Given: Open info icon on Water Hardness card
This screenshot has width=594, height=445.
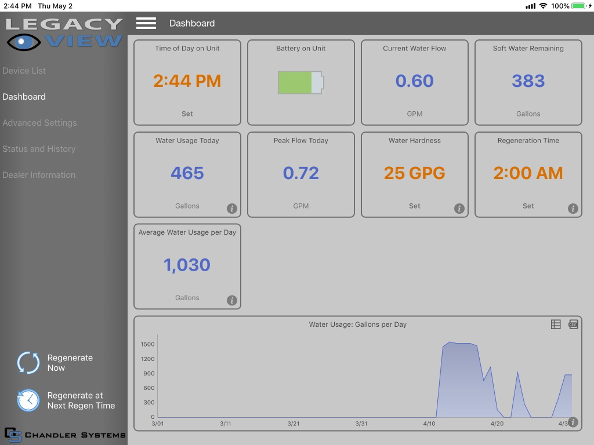Looking at the screenshot, I should [x=459, y=208].
